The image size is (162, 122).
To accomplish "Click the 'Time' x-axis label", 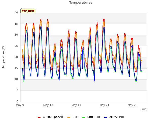I will 143,109.
